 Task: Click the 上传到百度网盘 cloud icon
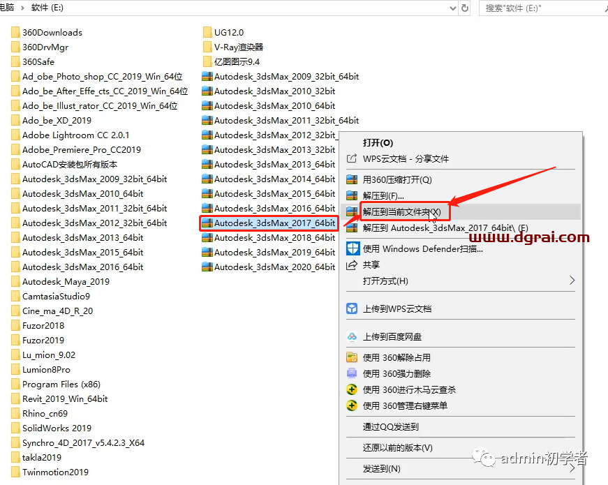352,336
